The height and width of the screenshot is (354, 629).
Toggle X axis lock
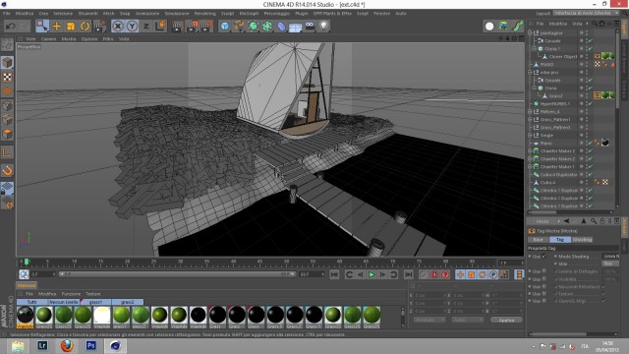coord(118,27)
